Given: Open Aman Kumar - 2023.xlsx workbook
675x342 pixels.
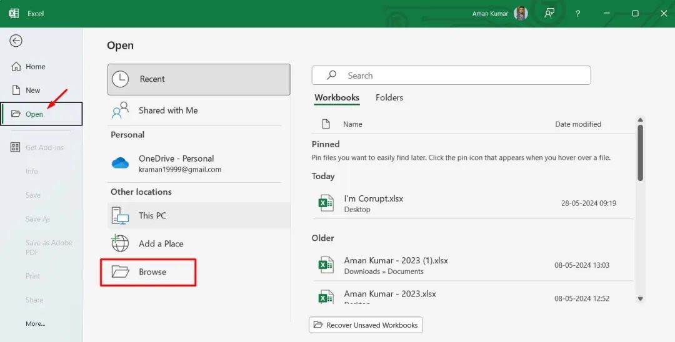Looking at the screenshot, I should pos(472,296).
